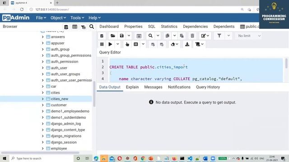Screen dimensions: 289x162
Task: Click the Query Tool icon in Browser header
Action: point(66,27)
